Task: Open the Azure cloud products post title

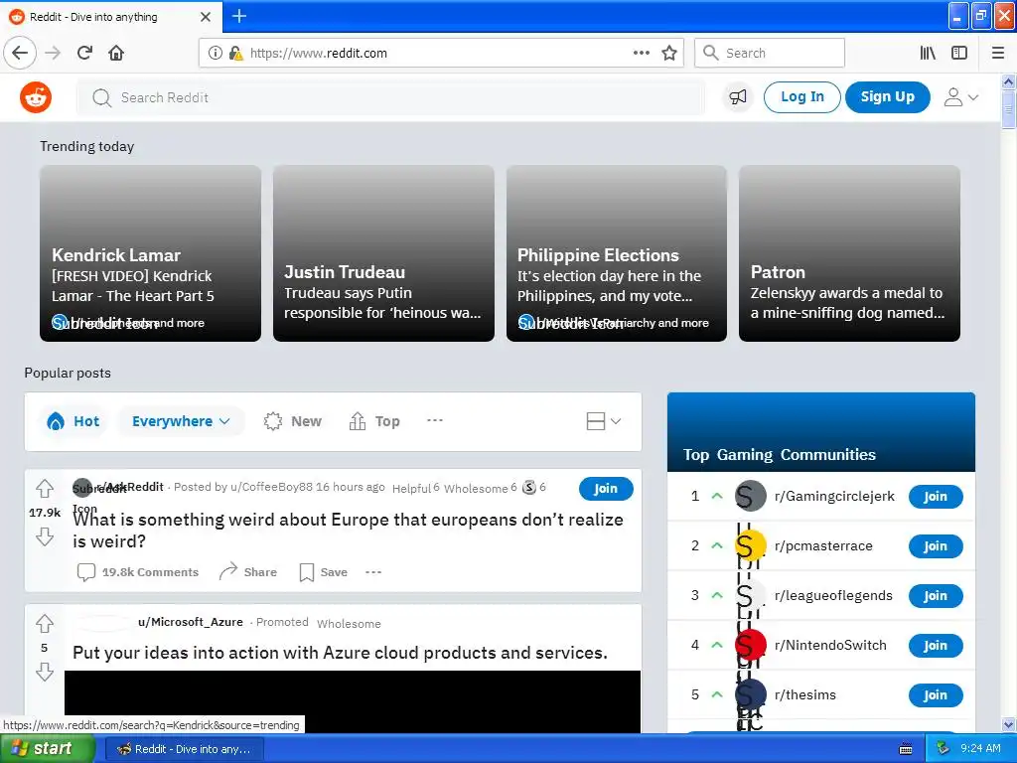Action: click(340, 653)
